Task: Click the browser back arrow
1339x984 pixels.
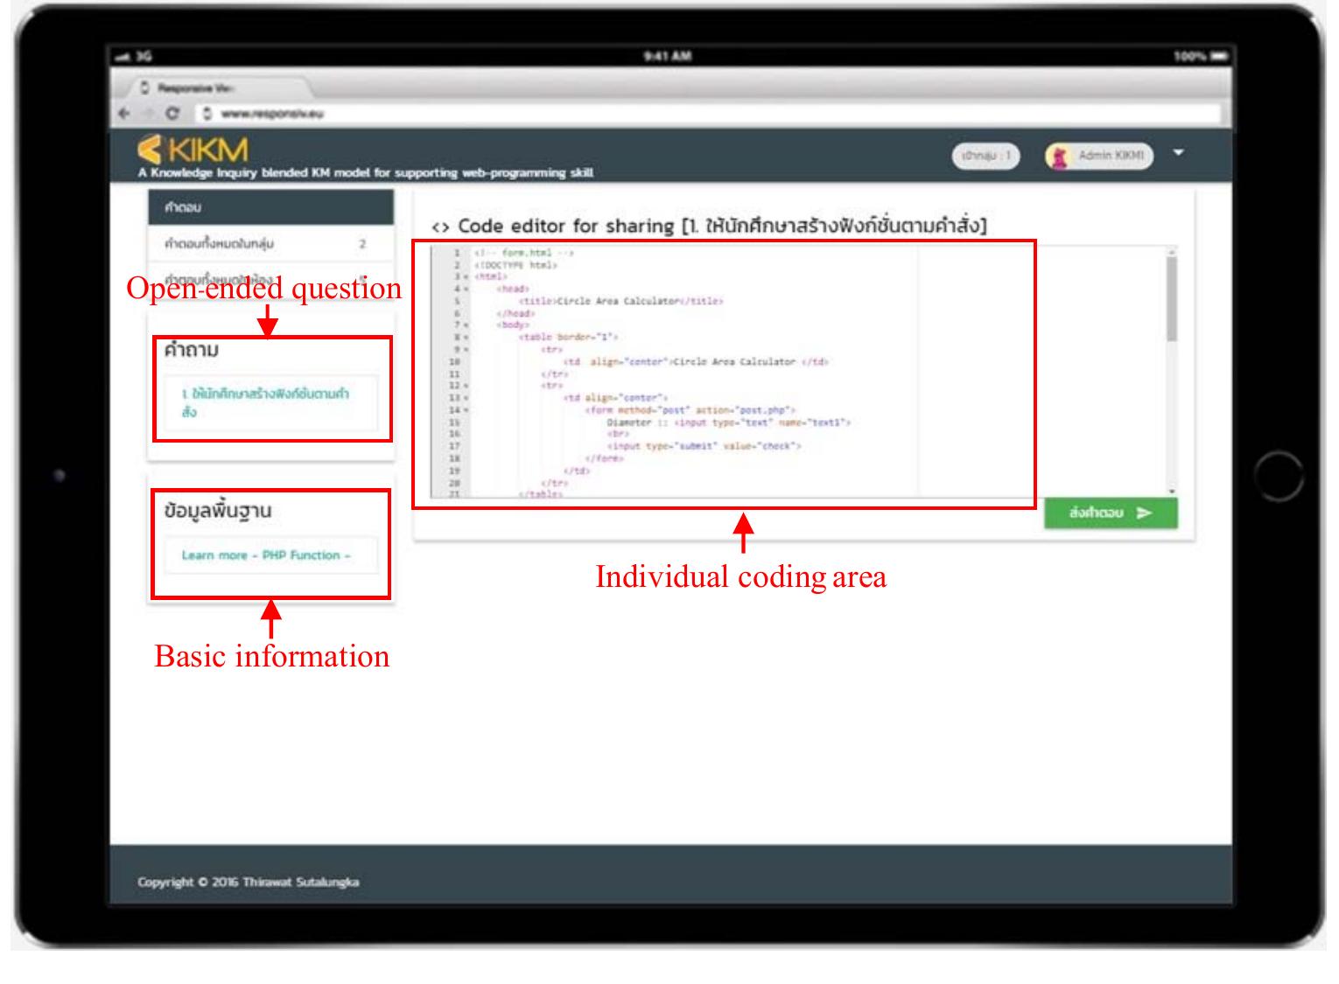Action: 125,113
